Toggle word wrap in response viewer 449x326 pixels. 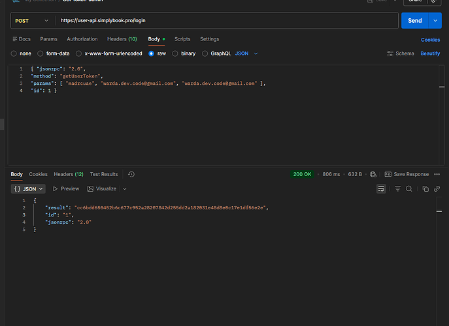[381, 188]
